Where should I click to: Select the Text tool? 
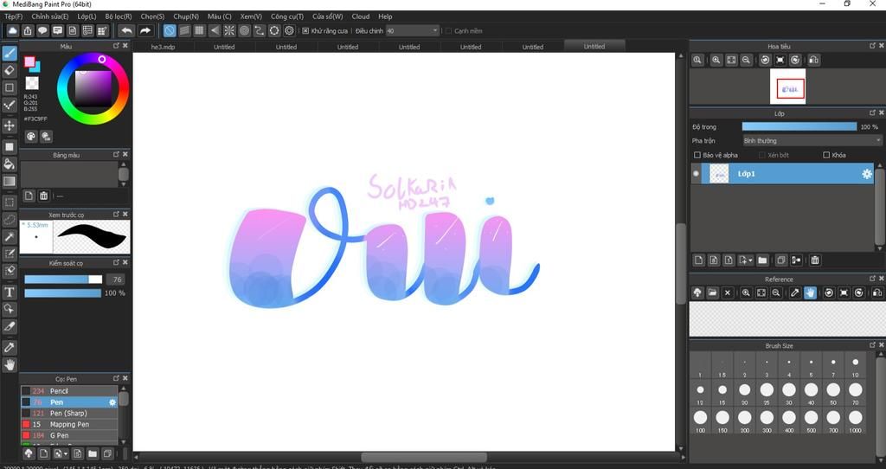pos(10,292)
